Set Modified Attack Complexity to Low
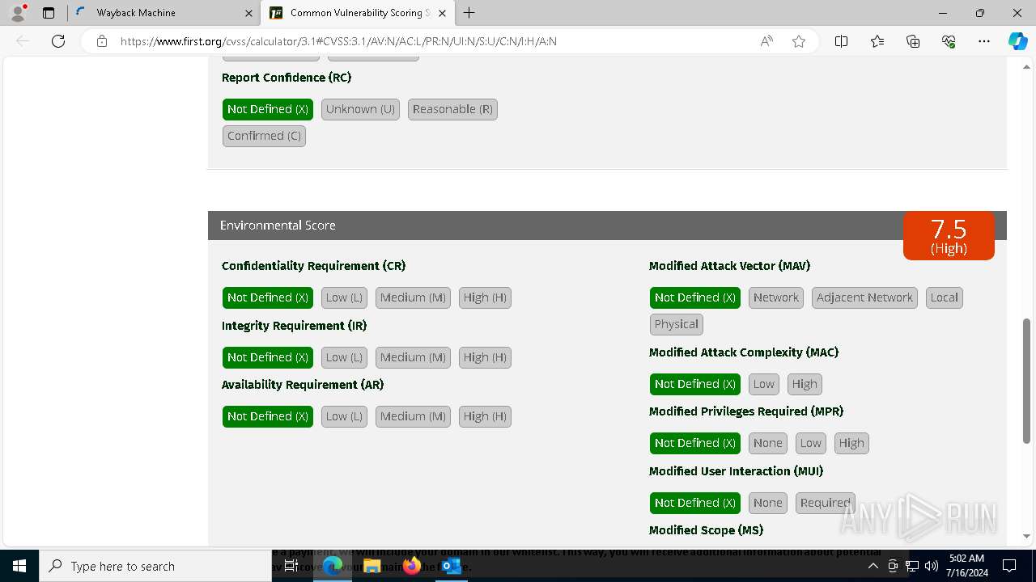 tap(764, 384)
